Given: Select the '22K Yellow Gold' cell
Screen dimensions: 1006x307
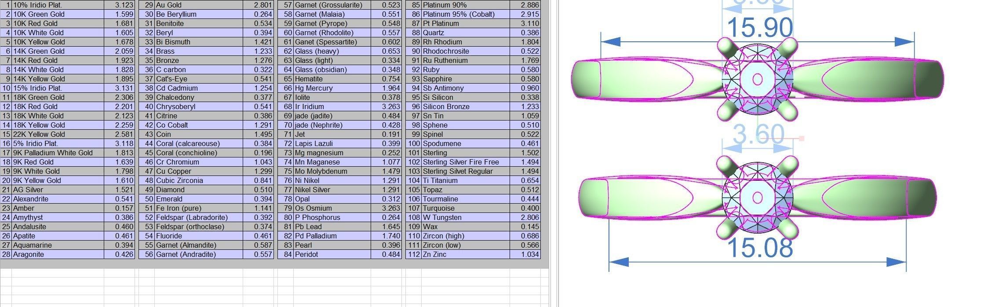Looking at the screenshot, I should pyautogui.click(x=58, y=134).
